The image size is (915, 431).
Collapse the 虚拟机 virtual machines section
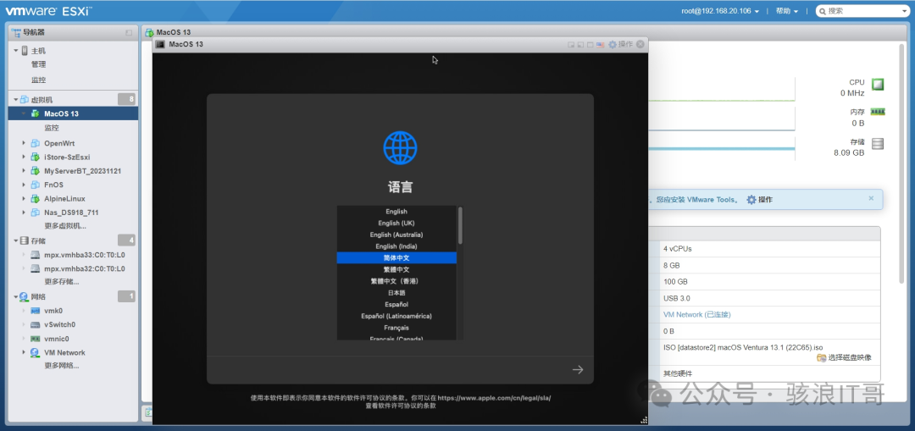[x=16, y=100]
